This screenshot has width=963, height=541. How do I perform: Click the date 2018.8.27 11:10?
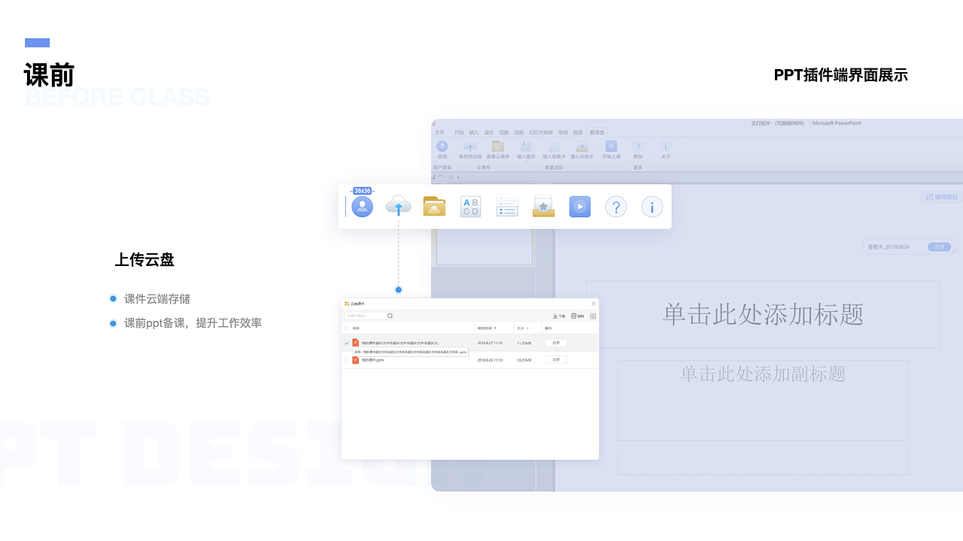point(490,343)
